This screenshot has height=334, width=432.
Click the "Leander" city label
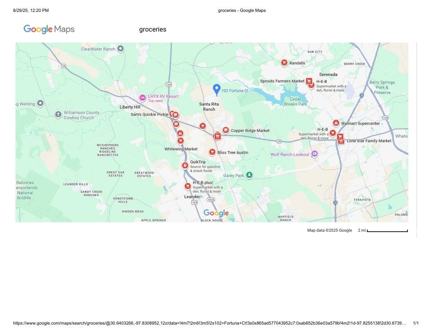(x=192, y=196)
